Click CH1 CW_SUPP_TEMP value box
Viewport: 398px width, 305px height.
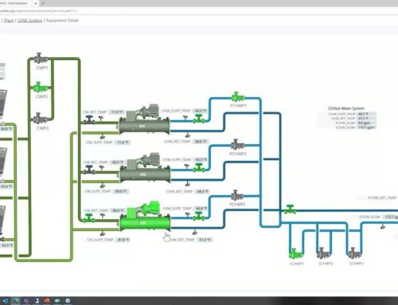(x=123, y=143)
